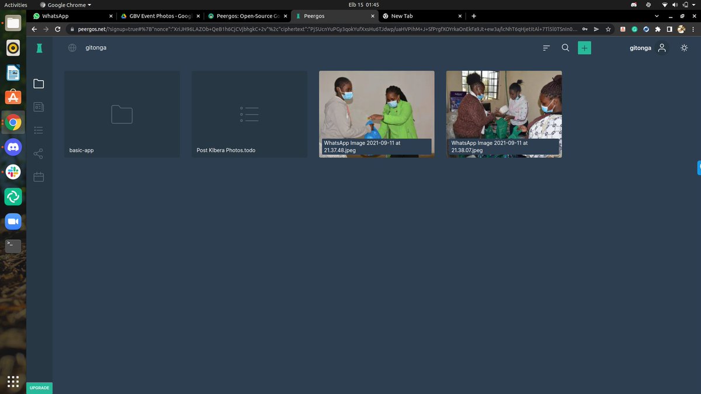Open the user profile icon
The width and height of the screenshot is (701, 394).
coord(662,48)
